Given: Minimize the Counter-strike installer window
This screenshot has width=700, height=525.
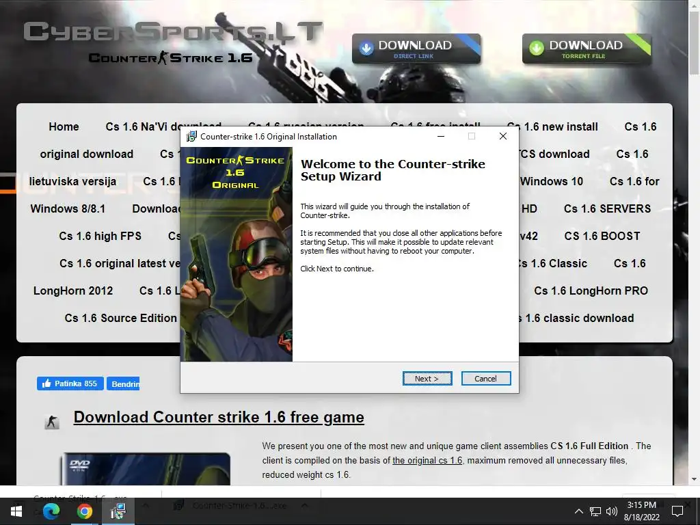Looking at the screenshot, I should coord(441,137).
